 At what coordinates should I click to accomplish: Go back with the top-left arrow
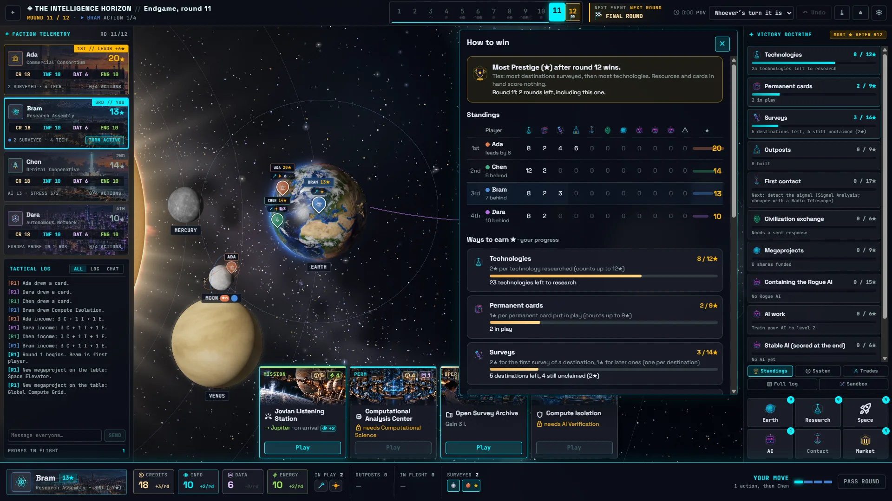13,13
